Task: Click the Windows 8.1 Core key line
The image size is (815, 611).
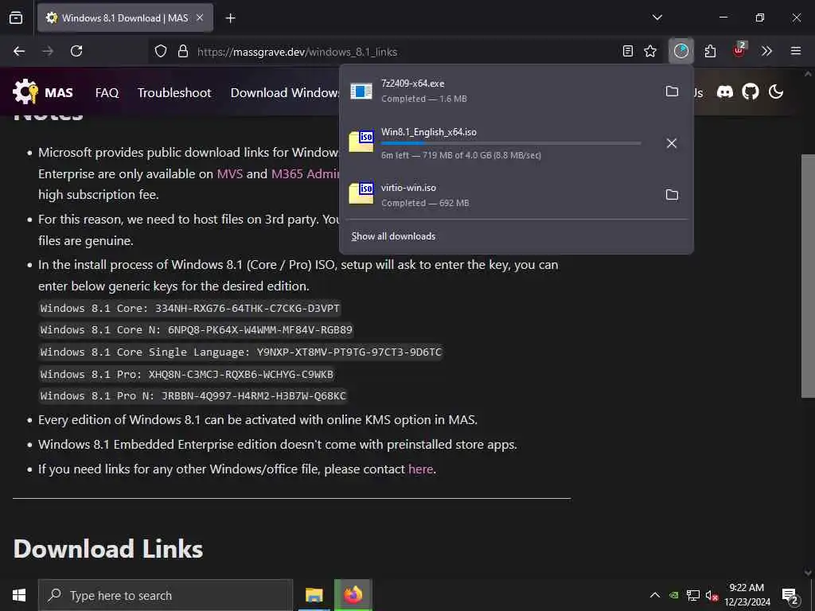Action: tap(189, 308)
